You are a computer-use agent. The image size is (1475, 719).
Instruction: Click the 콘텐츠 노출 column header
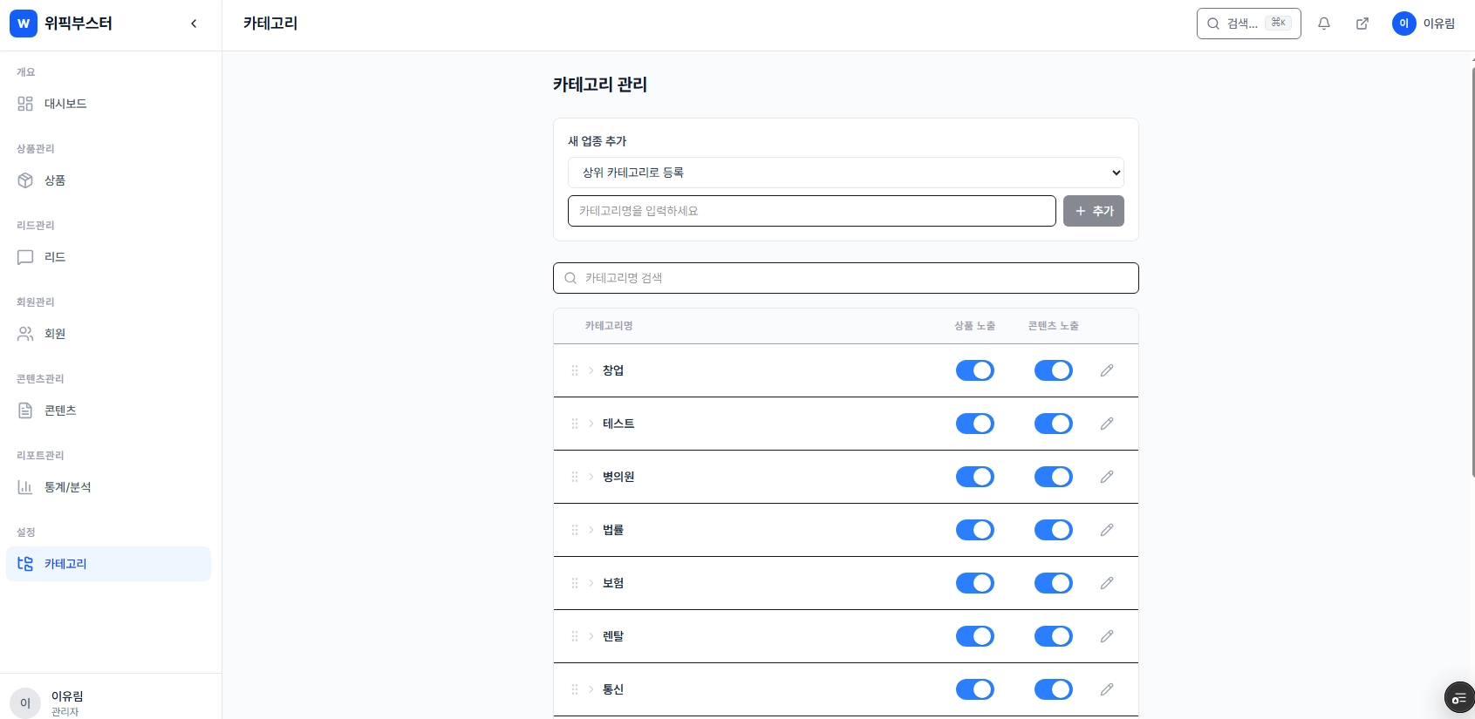tap(1054, 326)
